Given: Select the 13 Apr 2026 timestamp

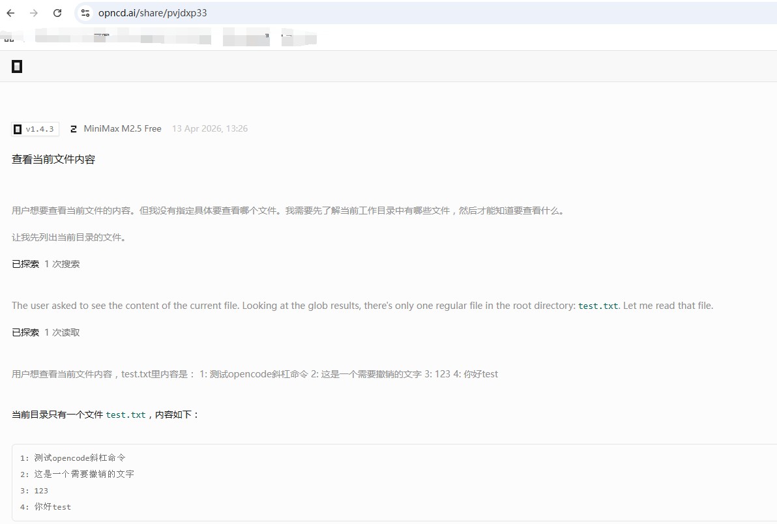Looking at the screenshot, I should 210,128.
